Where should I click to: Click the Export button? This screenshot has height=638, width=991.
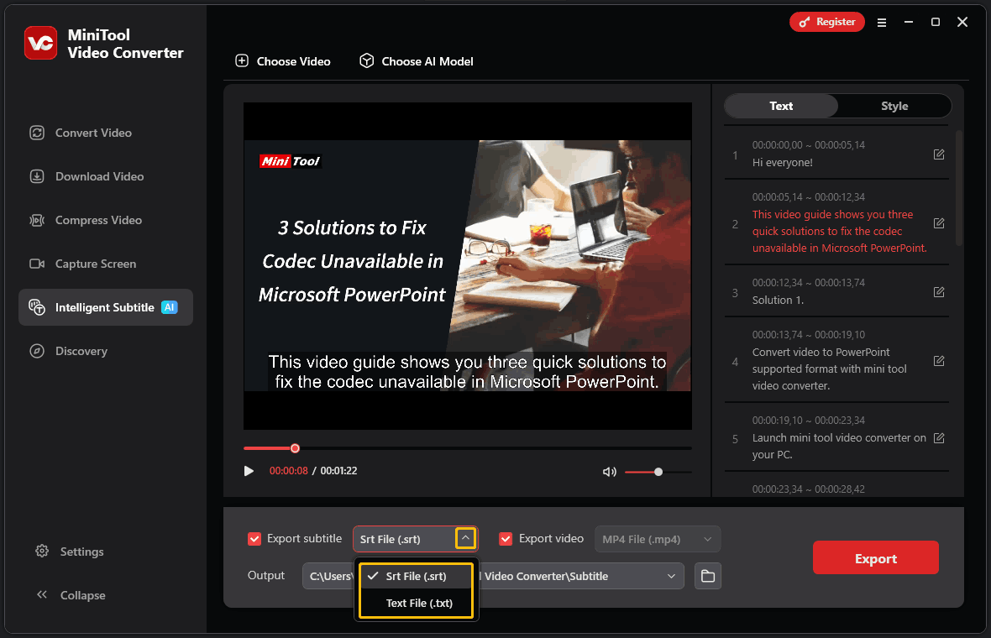coord(875,557)
